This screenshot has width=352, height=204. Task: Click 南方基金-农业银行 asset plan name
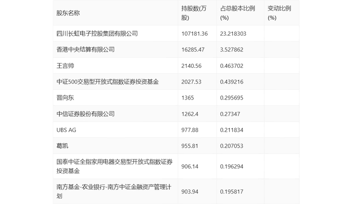coord(114,191)
